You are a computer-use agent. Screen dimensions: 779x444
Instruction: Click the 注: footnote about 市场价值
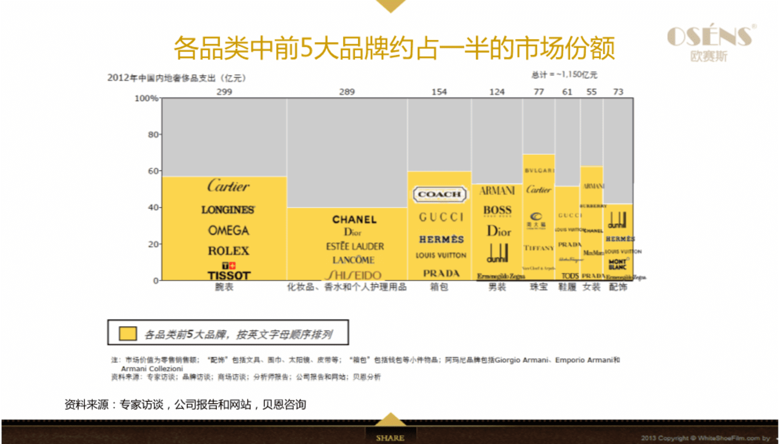(365, 364)
